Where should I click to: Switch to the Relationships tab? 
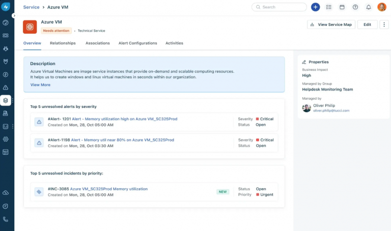click(63, 43)
